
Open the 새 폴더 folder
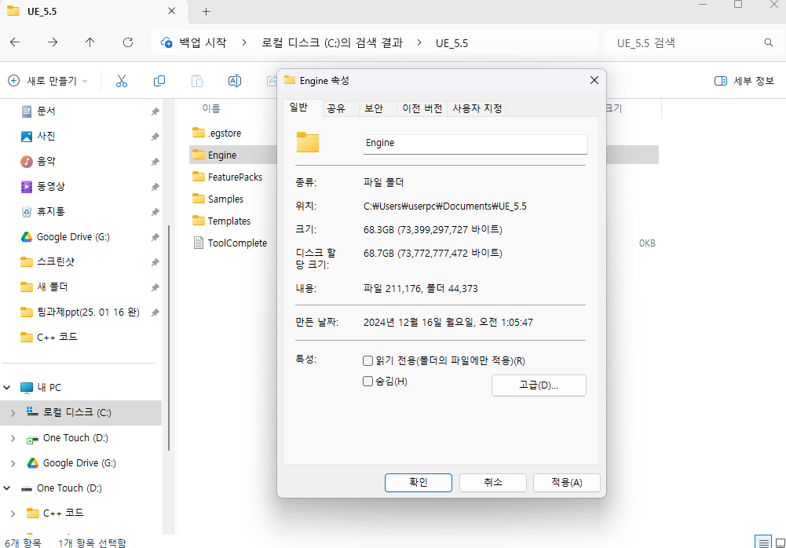pyautogui.click(x=52, y=287)
